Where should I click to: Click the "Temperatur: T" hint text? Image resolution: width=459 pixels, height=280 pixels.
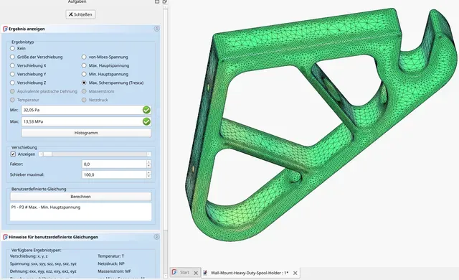pos(110,256)
